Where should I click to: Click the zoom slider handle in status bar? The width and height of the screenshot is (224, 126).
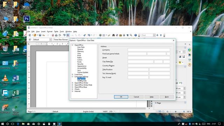click(x=176, y=111)
